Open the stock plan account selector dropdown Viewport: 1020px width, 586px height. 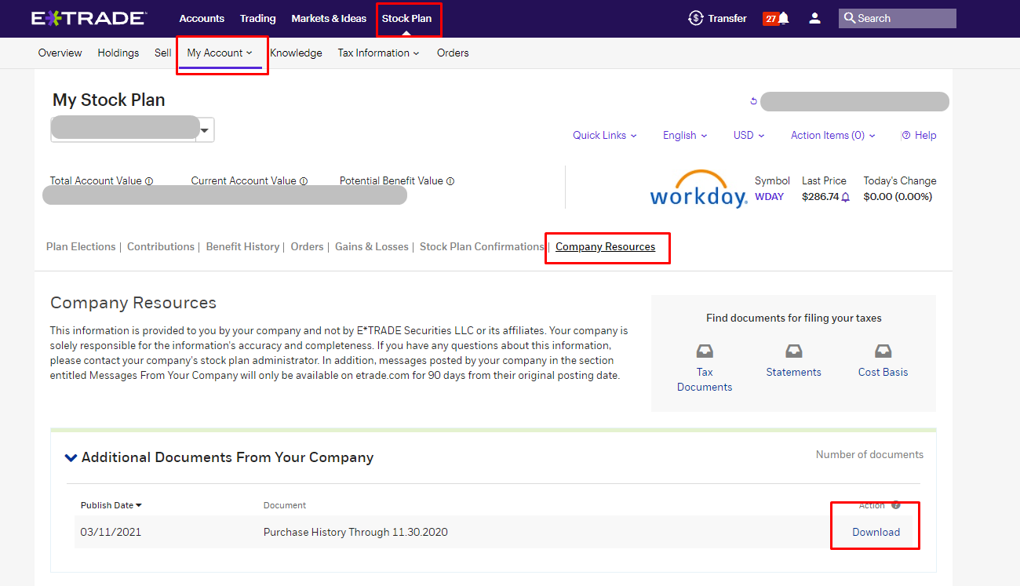pos(204,130)
